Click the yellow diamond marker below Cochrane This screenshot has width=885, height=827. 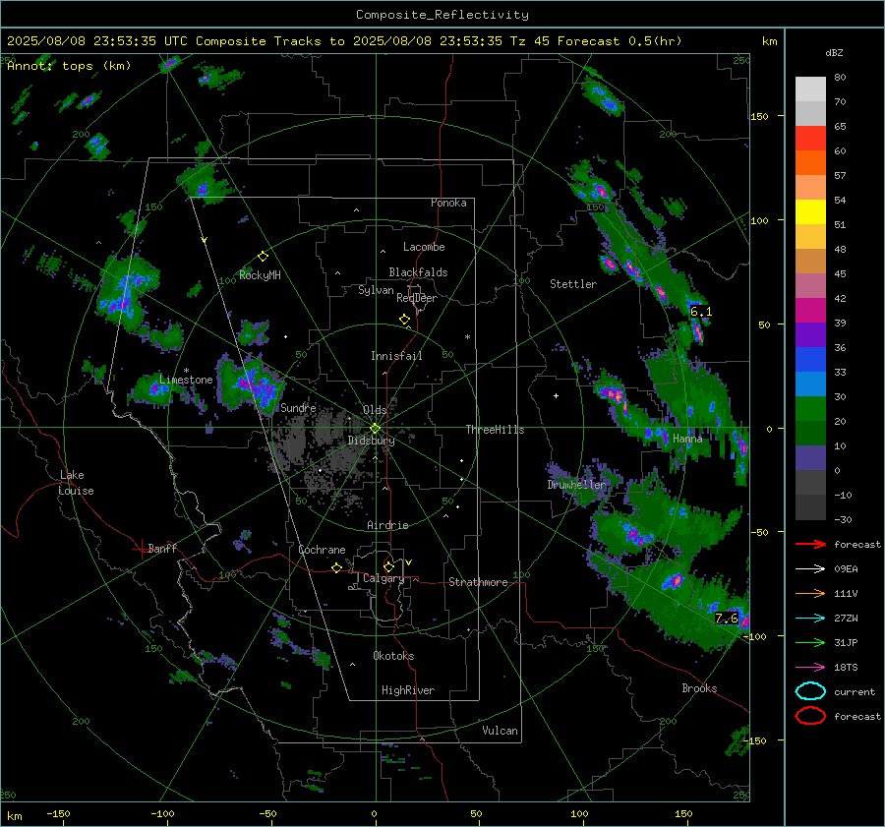[x=336, y=568]
